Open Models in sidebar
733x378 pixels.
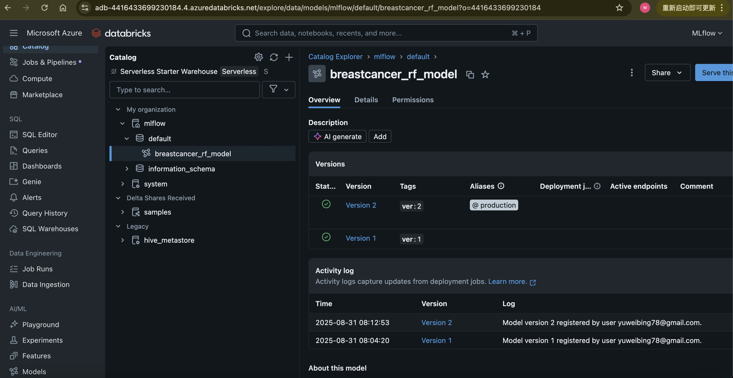click(34, 372)
